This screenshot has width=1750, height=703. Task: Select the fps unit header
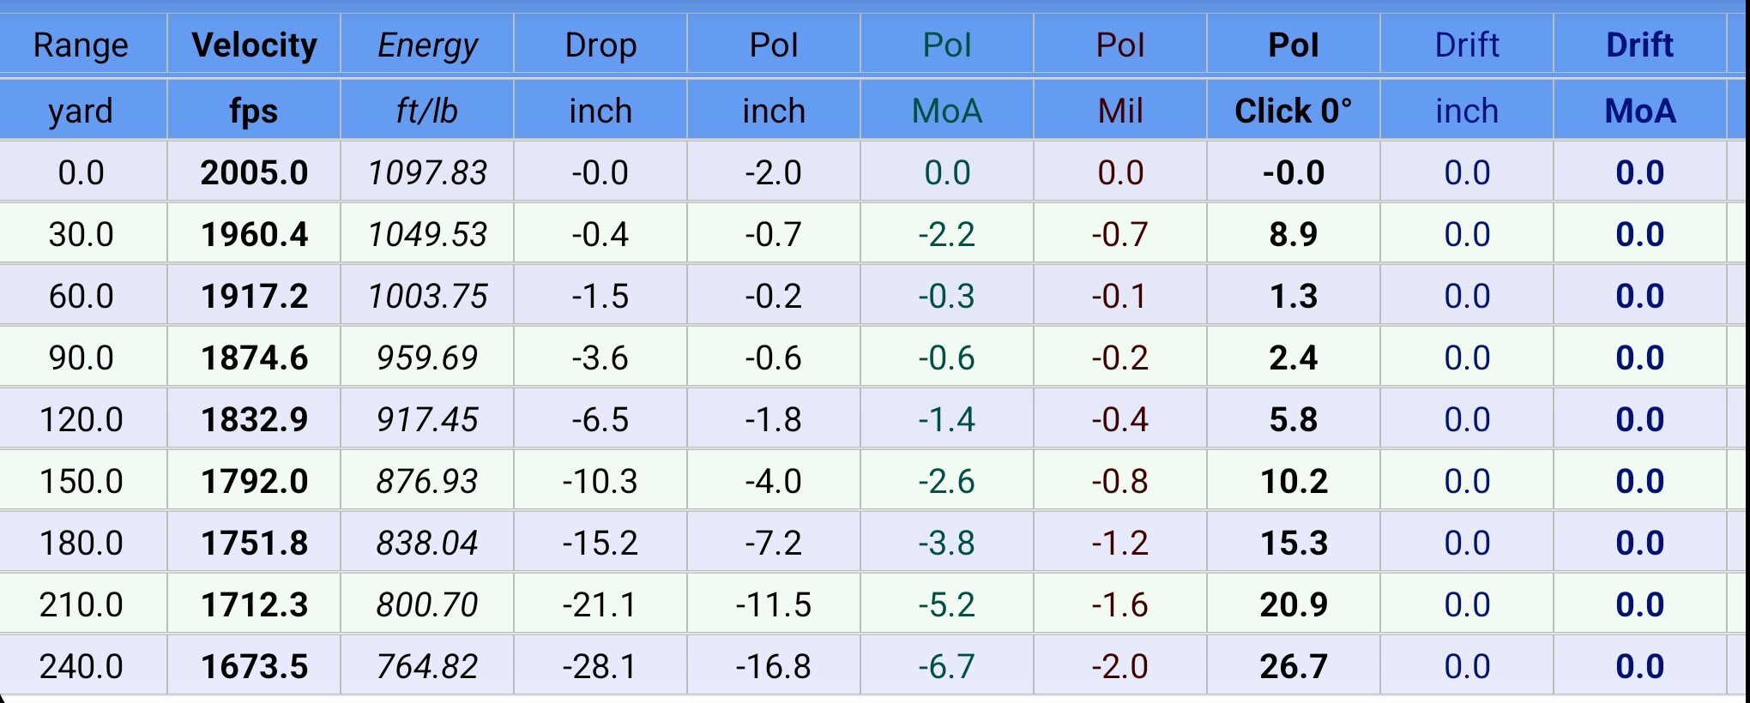pyautogui.click(x=254, y=111)
